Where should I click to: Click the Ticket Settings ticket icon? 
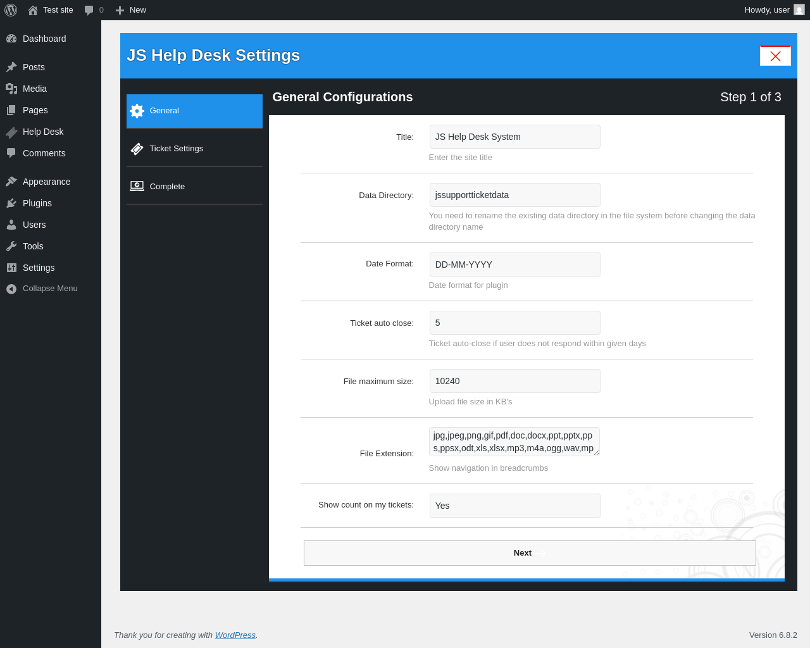pyautogui.click(x=137, y=149)
